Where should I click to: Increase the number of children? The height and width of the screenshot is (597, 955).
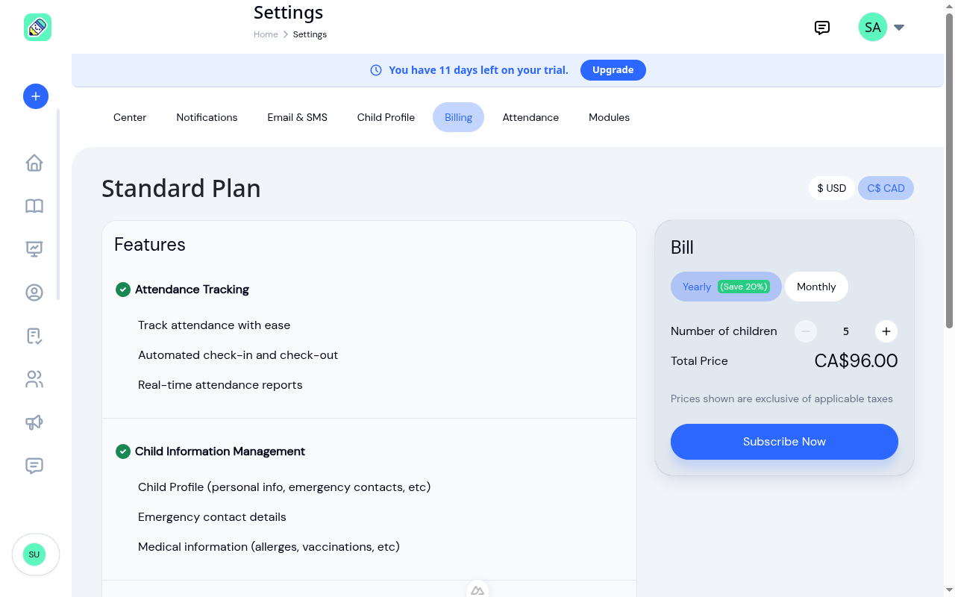click(886, 331)
